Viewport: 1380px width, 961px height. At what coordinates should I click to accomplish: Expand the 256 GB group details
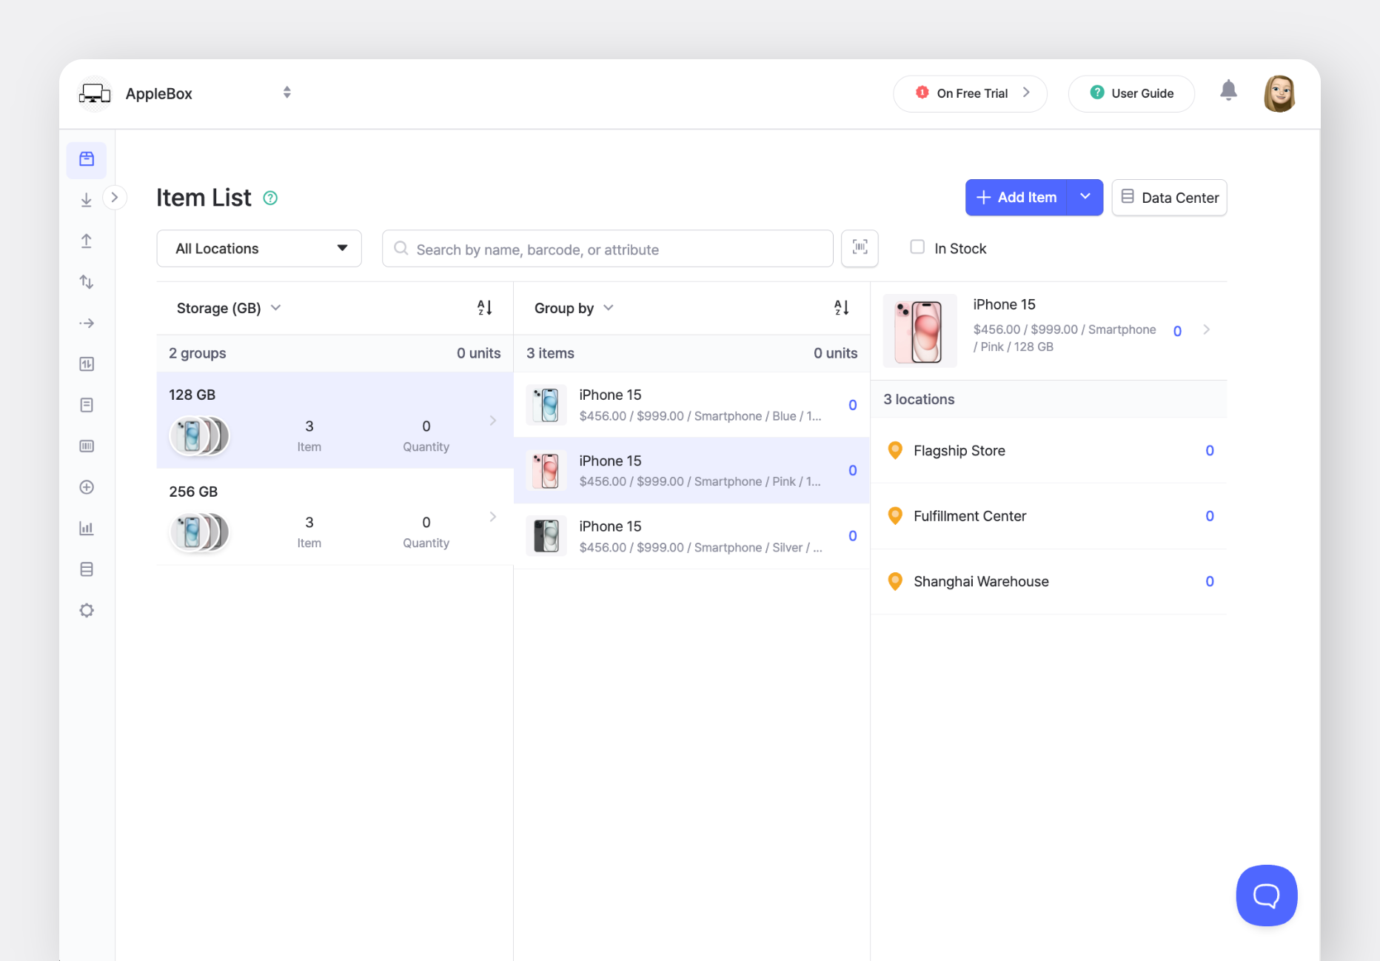click(x=493, y=517)
